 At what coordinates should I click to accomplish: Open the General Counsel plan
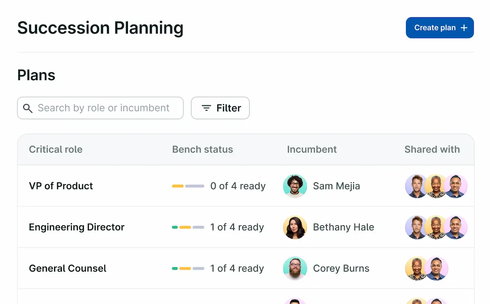tap(68, 269)
